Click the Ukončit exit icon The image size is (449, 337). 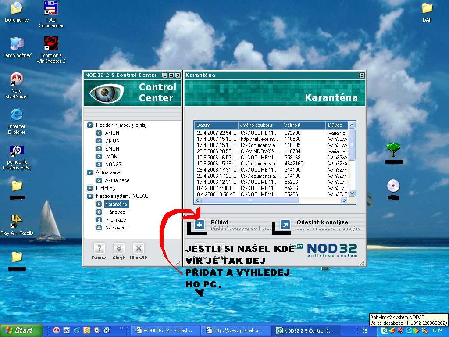tap(138, 249)
